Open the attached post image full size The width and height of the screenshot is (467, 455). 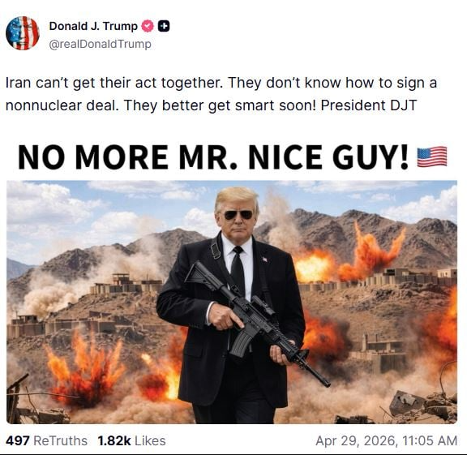click(x=232, y=302)
